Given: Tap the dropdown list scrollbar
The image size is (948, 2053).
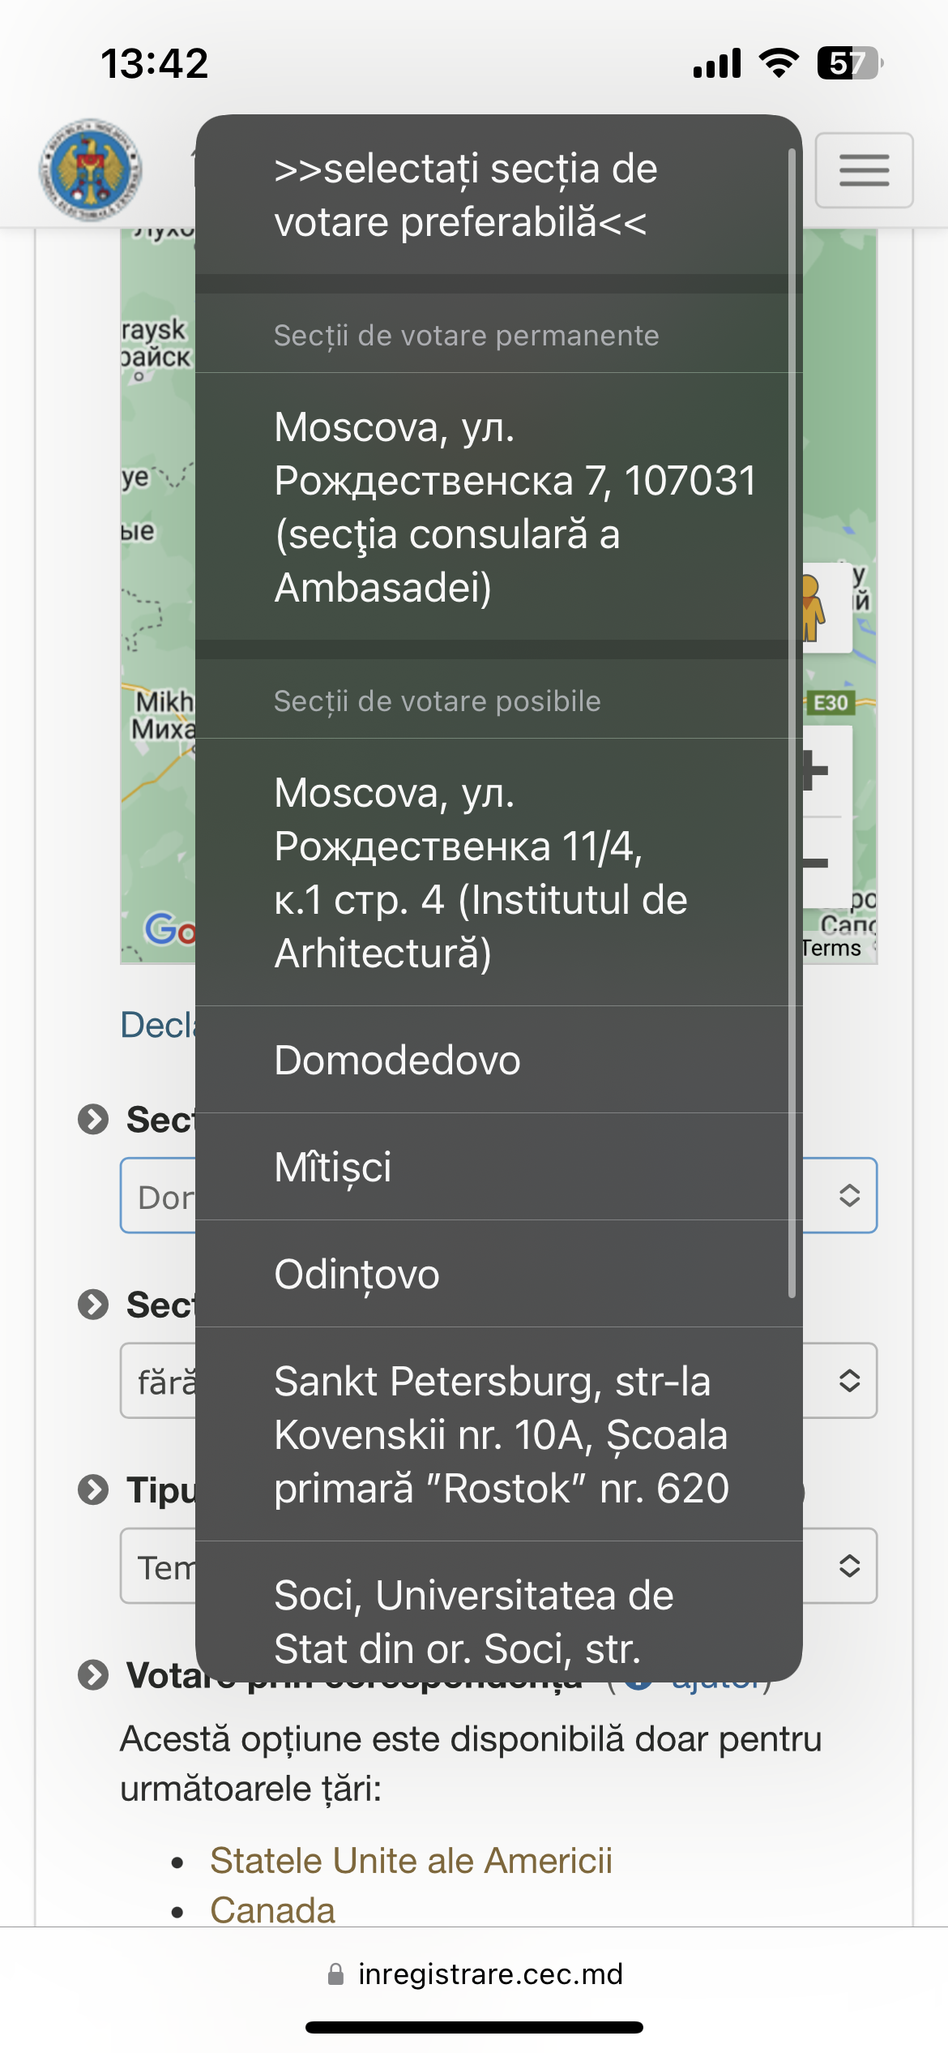Looking at the screenshot, I should coord(792,723).
